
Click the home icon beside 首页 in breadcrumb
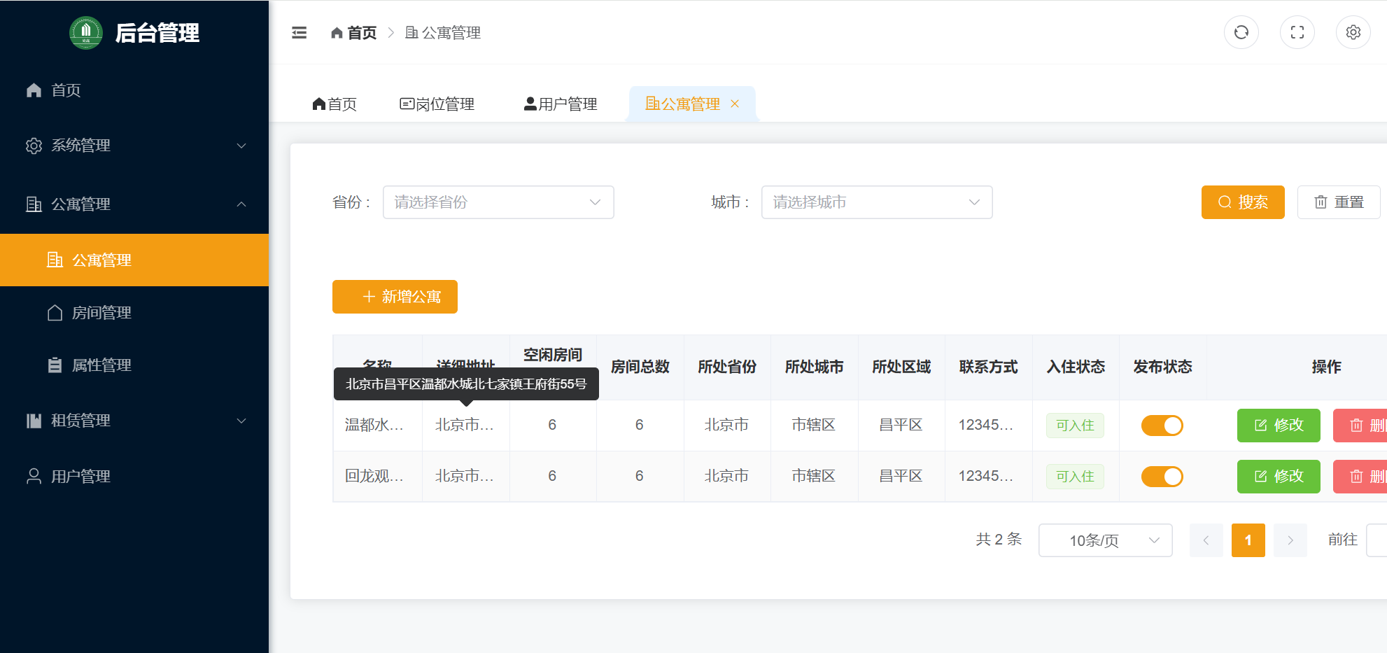[337, 33]
